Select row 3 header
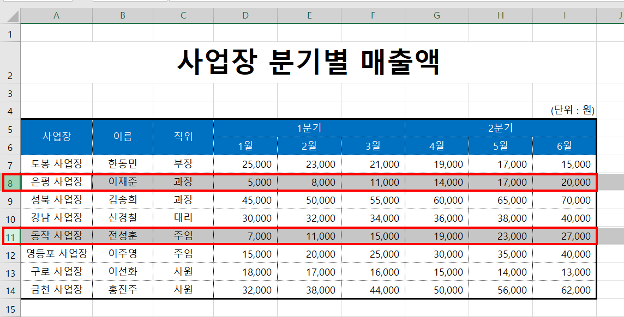Viewport: 624px width, 317px height. [10, 92]
